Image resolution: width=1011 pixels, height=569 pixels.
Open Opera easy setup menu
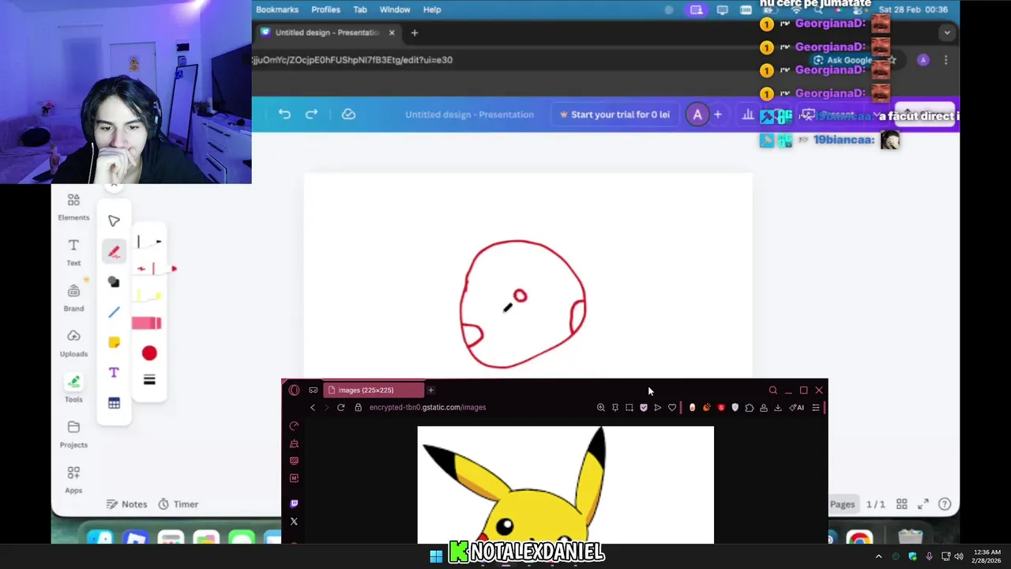816,407
